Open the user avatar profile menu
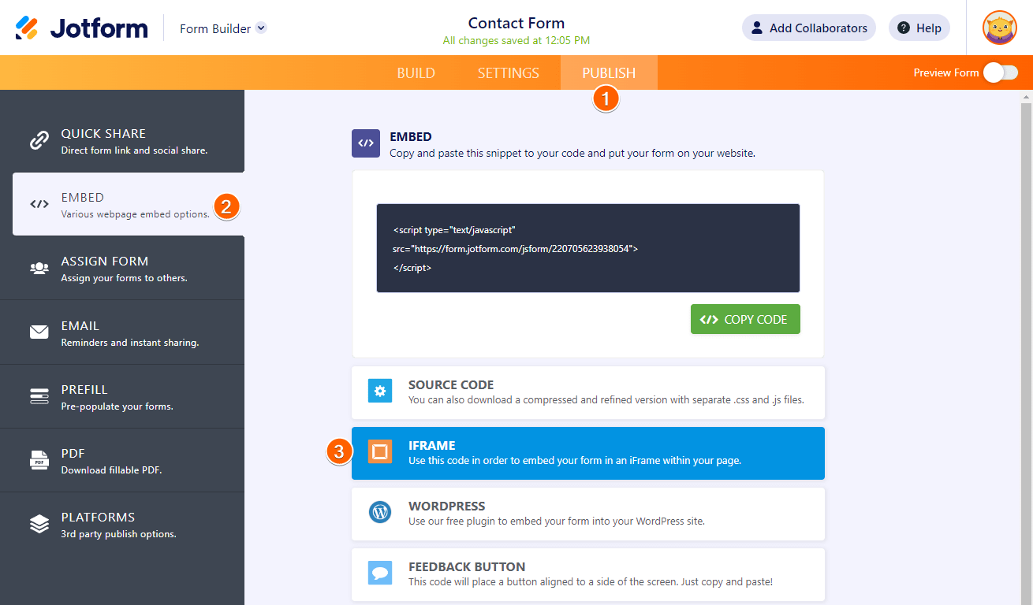This screenshot has height=605, width=1033. click(999, 28)
